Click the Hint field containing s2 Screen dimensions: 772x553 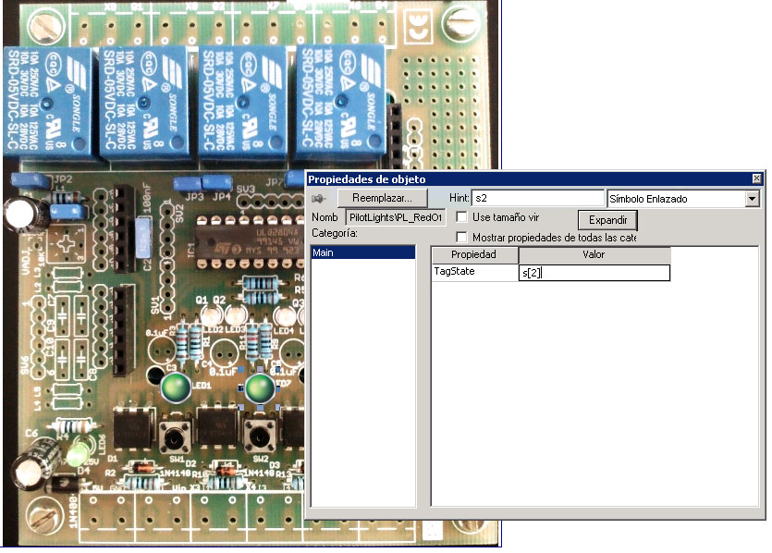[x=538, y=198]
